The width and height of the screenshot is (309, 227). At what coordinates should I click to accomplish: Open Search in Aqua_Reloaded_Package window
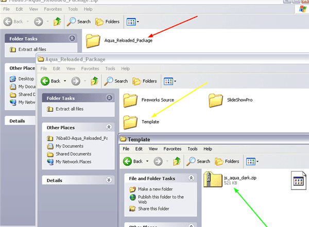tap(116, 81)
